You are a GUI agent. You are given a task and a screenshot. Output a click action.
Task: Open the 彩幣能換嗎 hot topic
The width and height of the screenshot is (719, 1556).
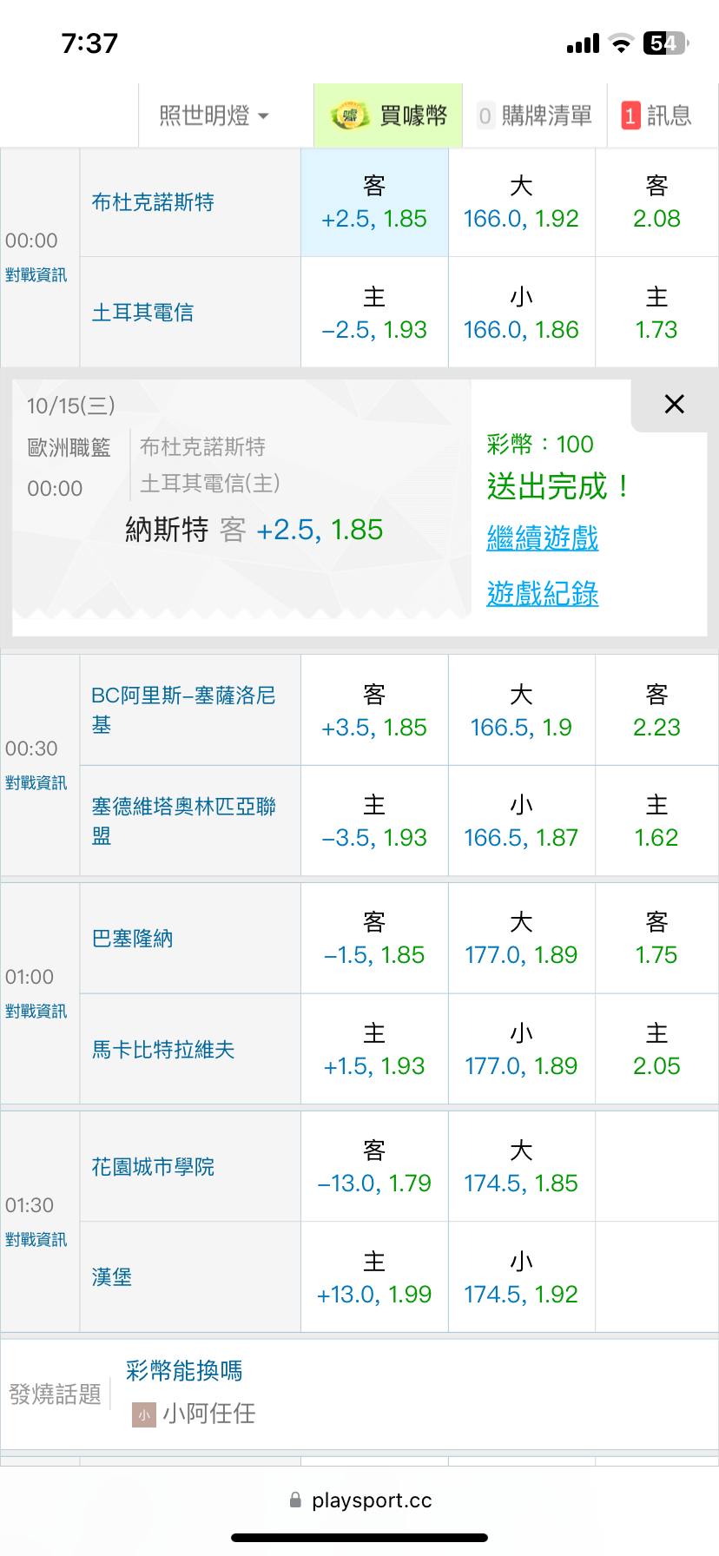184,1371
